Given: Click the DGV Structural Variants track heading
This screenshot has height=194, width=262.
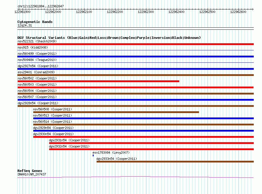Looking at the screenshot, I should [109, 38].
